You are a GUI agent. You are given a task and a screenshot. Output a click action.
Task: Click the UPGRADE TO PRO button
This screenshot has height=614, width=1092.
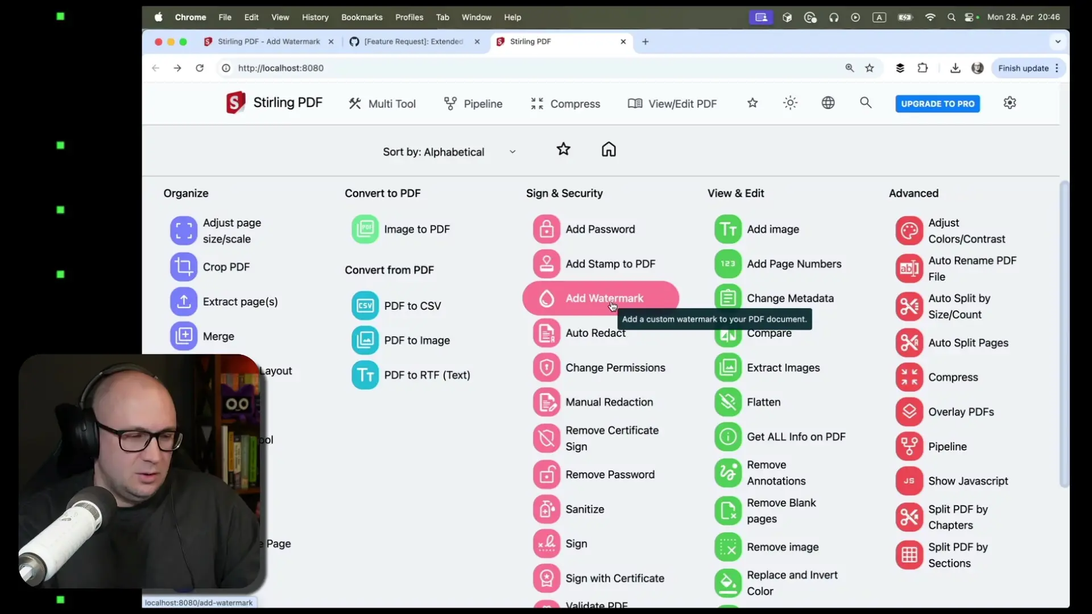937,103
